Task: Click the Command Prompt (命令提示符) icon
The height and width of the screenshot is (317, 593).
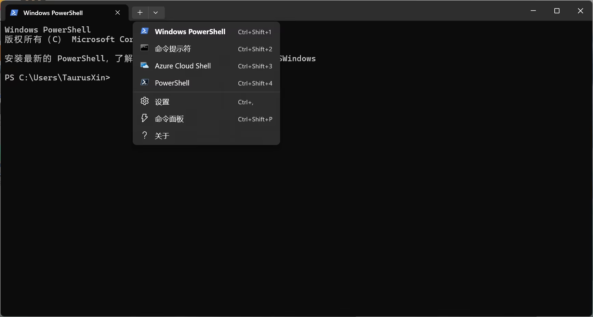Action: pos(145,48)
